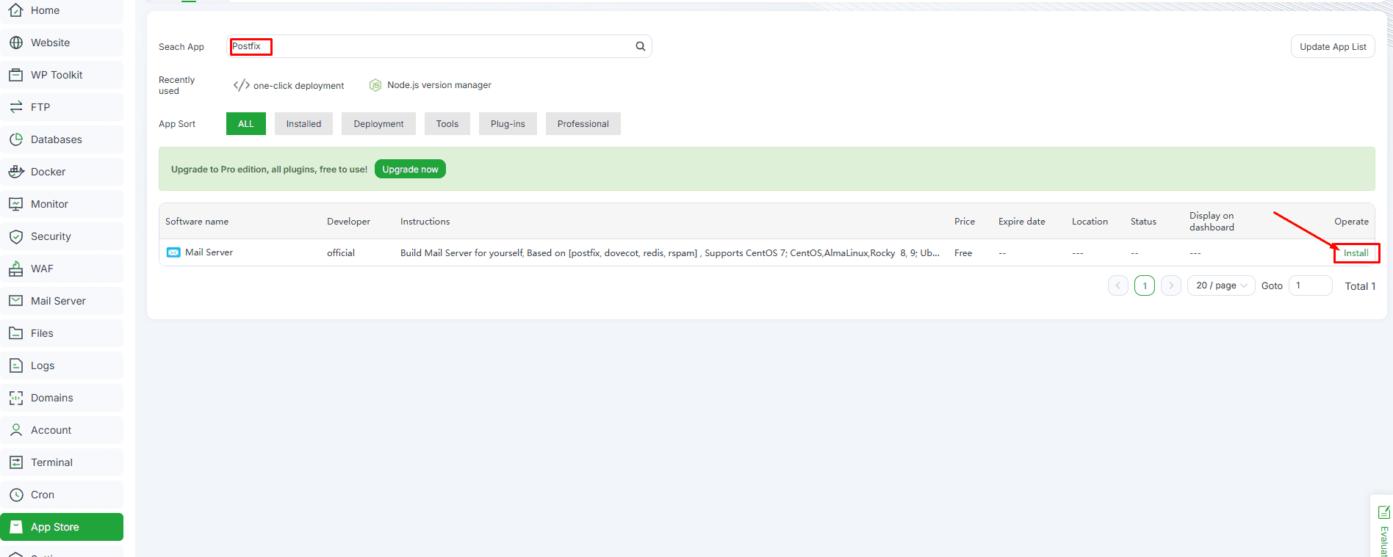
Task: Click Update App List button
Action: coord(1333,46)
